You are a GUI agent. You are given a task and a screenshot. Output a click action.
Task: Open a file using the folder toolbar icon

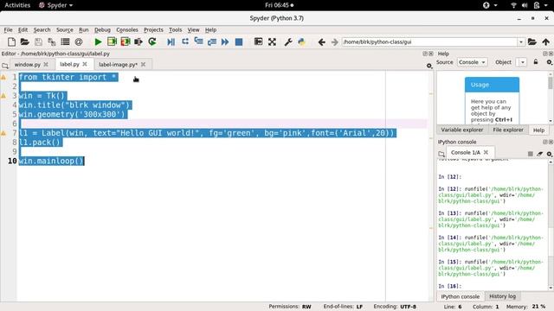coord(25,42)
